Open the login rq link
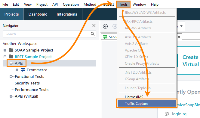This screenshot has height=118, width=200. 179,114
